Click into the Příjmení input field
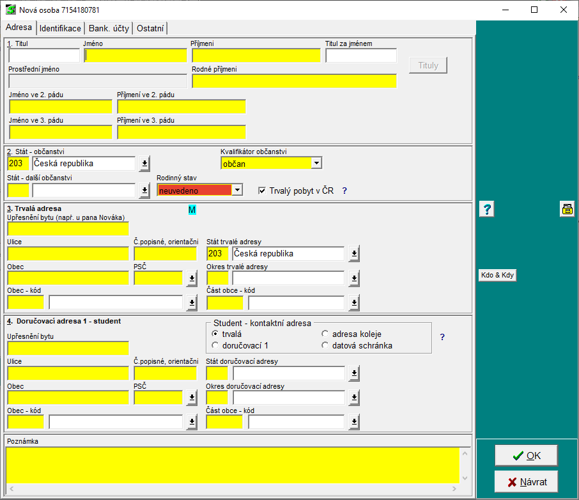The image size is (579, 500). (256, 56)
